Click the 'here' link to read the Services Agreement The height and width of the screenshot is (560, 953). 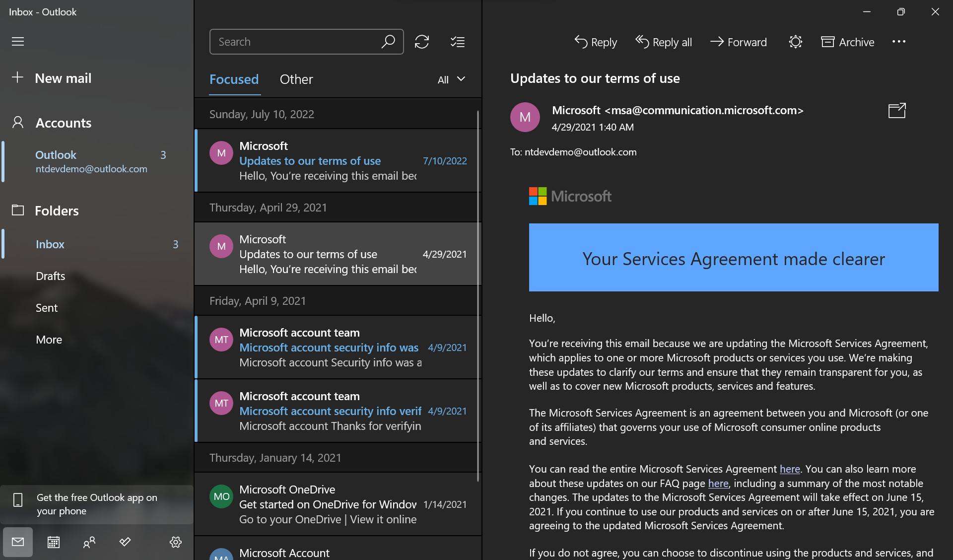pos(789,469)
